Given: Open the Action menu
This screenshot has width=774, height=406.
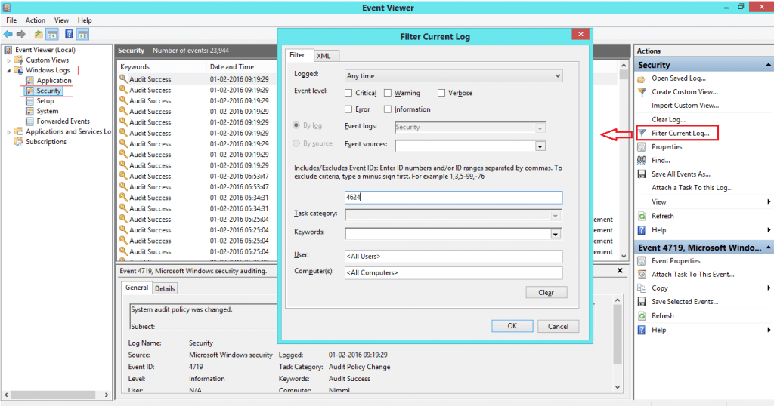Looking at the screenshot, I should [x=36, y=20].
